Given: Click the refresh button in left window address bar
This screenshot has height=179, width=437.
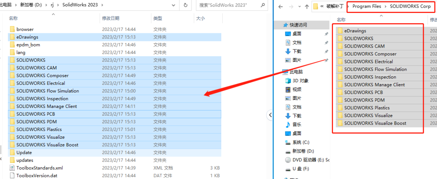Looking at the screenshot, I should [185, 5].
